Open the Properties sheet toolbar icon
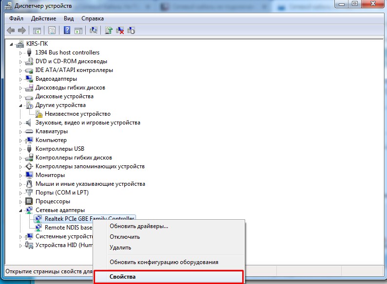This screenshot has height=284, width=387. (x=52, y=31)
